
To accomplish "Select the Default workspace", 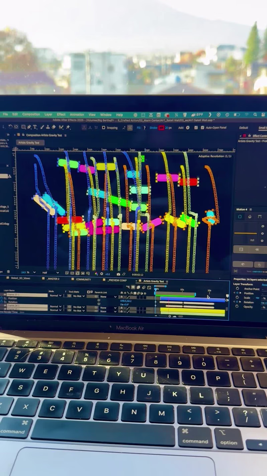I will point(244,128).
